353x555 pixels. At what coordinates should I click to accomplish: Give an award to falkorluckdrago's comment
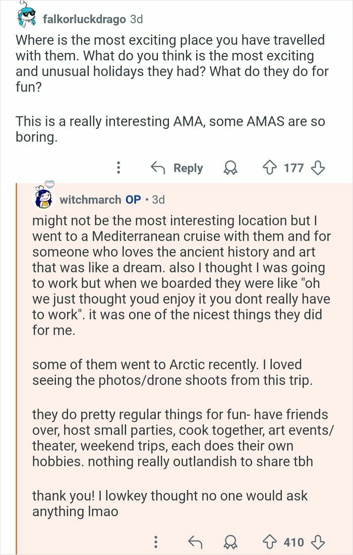(231, 168)
